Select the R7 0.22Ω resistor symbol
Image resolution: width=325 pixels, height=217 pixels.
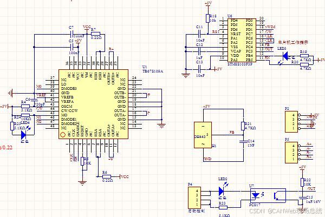point(95,34)
